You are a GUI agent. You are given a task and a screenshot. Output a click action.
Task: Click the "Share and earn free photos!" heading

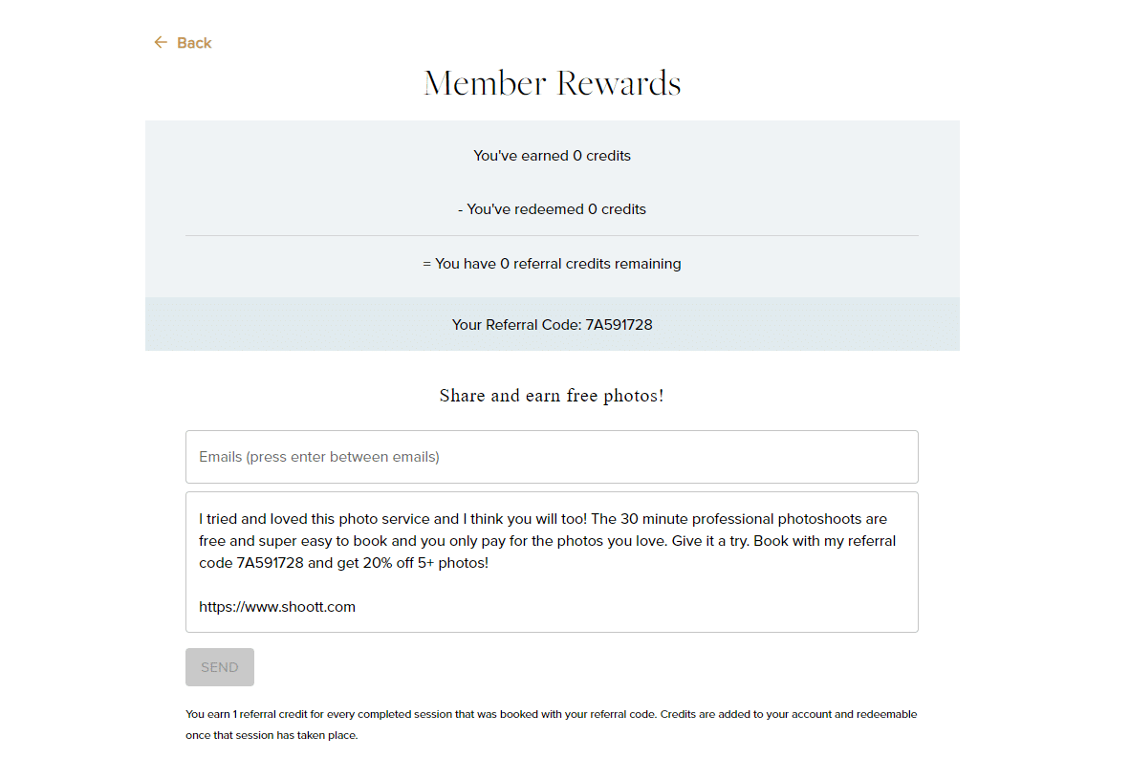click(x=552, y=396)
